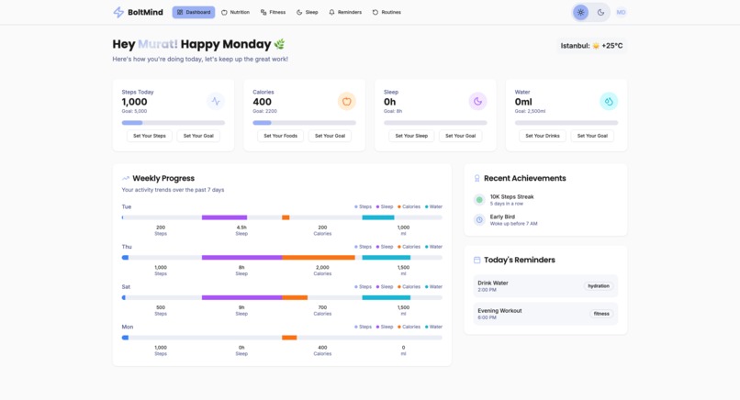Image resolution: width=740 pixels, height=400 pixels.
Task: Click the Sleep card progress bar
Action: (x=435, y=123)
